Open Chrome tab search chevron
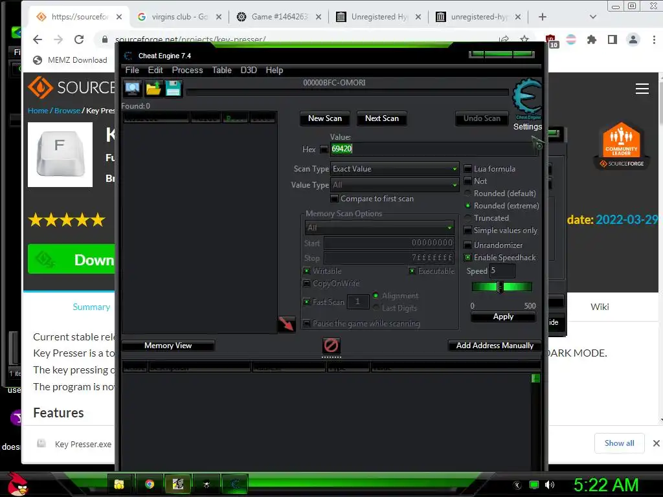Viewport: 663px width, 497px height. 593,17
